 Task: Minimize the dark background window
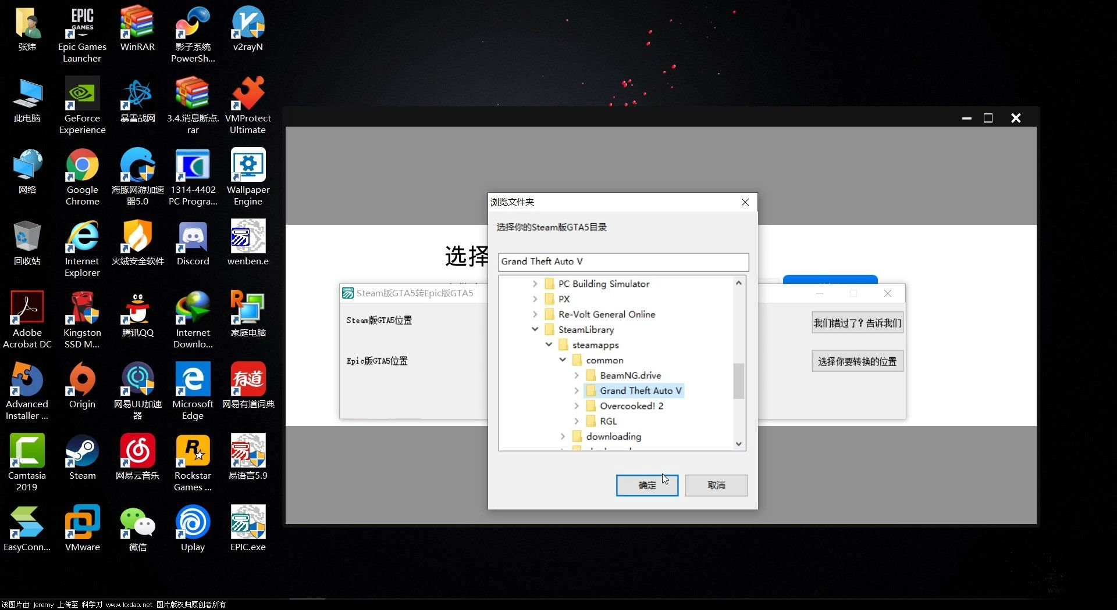[x=967, y=118]
